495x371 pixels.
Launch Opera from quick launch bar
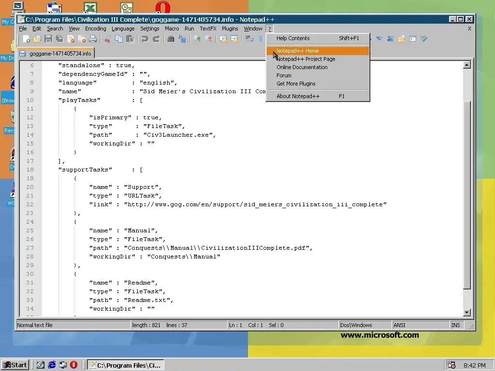point(73,365)
